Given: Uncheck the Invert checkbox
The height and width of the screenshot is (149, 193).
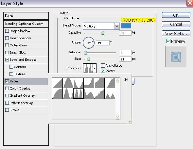Looking at the screenshot, I should (x=103, y=71).
